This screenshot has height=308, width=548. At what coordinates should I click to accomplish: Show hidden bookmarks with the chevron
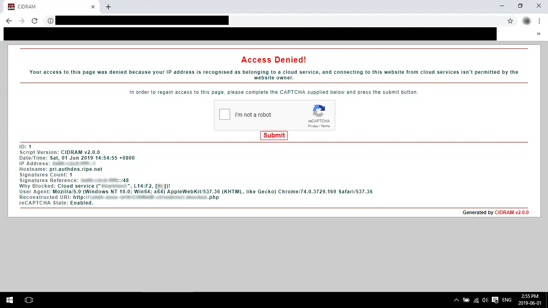539,34
